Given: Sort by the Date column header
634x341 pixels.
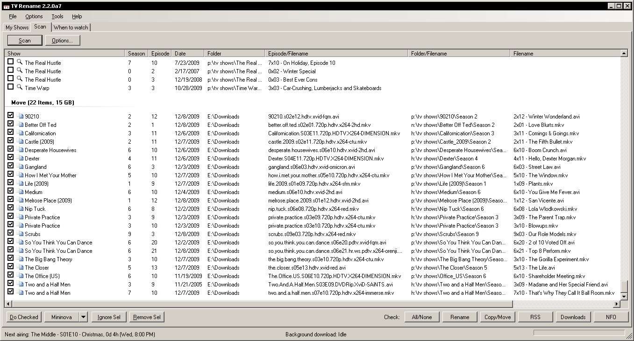Looking at the screenshot, I should pyautogui.click(x=188, y=53).
